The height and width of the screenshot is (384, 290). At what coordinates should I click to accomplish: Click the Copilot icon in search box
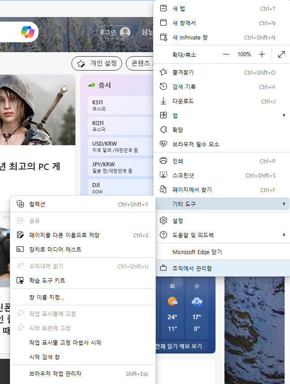[x=28, y=32]
